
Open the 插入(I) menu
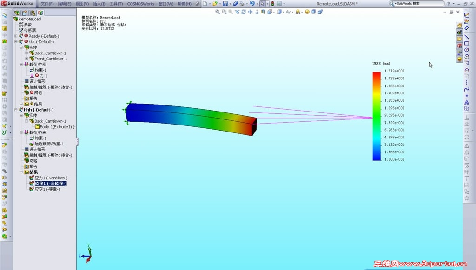click(x=99, y=4)
